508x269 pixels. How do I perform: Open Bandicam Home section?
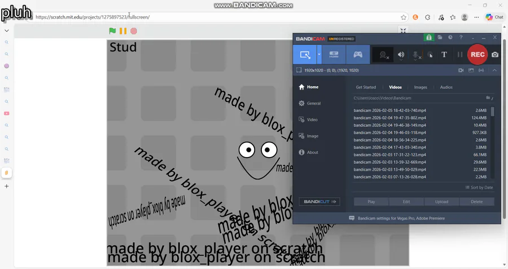pyautogui.click(x=308, y=87)
